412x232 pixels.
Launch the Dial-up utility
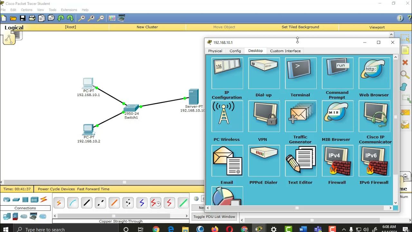click(x=264, y=73)
